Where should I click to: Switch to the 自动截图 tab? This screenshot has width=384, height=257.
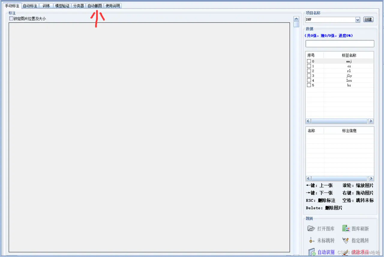[x=94, y=6]
